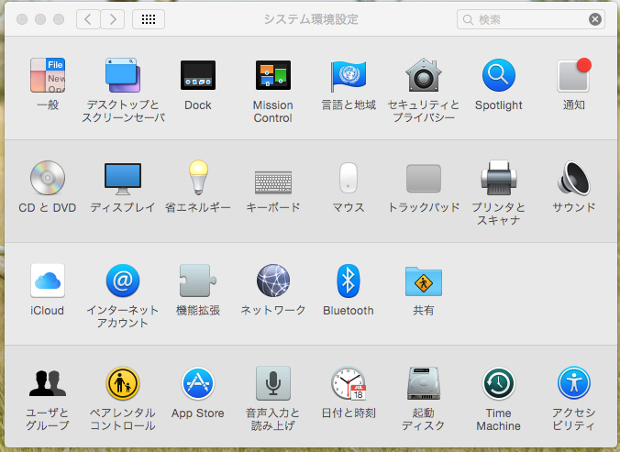
Task: Open ペアレンタルコントロール pane
Action: click(123, 383)
